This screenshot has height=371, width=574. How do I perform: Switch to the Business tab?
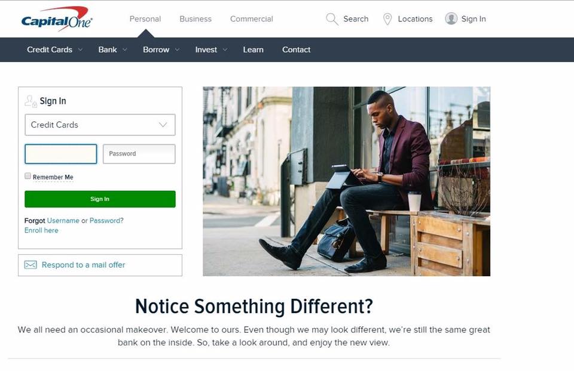tap(196, 19)
